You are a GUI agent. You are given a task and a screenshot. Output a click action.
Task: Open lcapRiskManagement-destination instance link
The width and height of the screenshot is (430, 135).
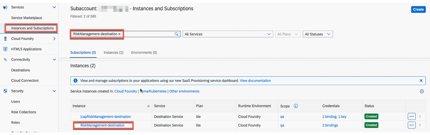coord(106,117)
